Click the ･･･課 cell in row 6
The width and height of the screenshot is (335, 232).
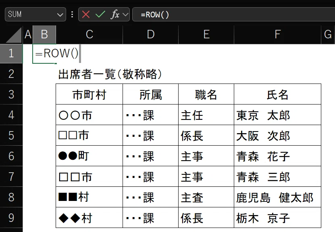pyautogui.click(x=151, y=156)
